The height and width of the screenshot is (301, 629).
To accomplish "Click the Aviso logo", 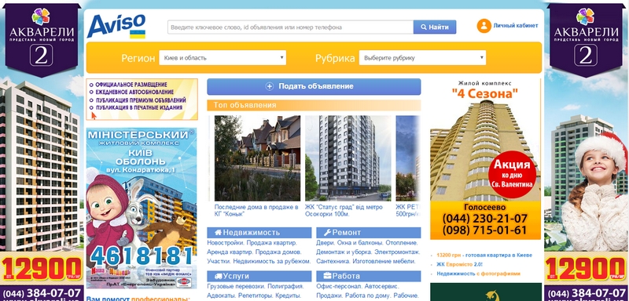I will coord(116,26).
